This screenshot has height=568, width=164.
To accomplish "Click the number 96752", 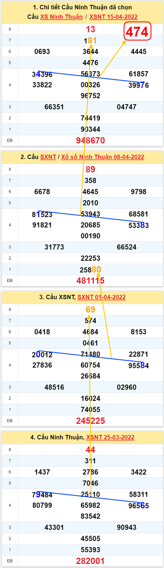I will click(x=91, y=96).
